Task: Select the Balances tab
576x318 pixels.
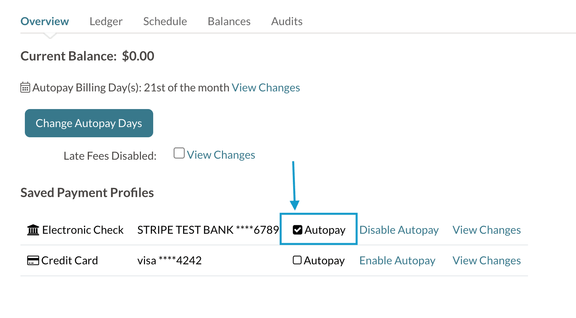Action: tap(229, 21)
